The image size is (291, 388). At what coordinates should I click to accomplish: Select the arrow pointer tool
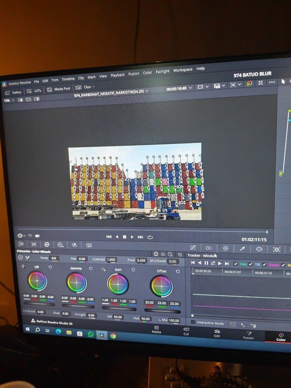click(x=283, y=81)
